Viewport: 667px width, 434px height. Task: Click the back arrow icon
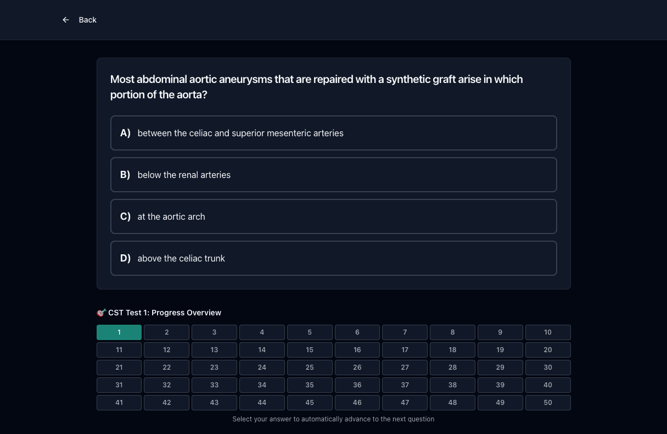pos(66,20)
